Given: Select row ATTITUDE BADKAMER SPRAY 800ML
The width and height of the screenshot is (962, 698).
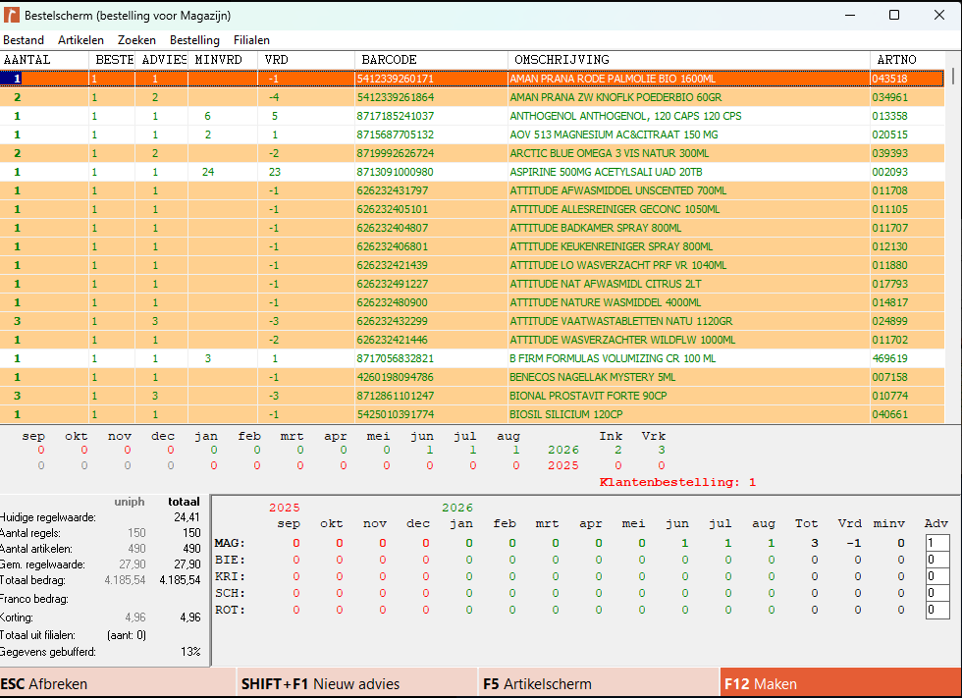Looking at the screenshot, I should (x=472, y=228).
